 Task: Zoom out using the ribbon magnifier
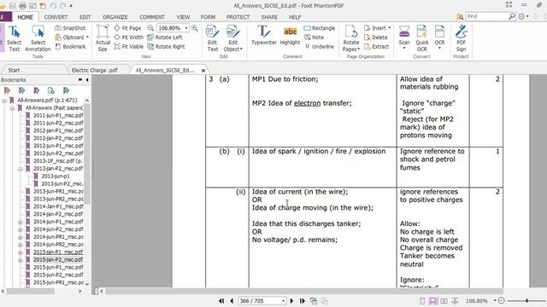(x=150, y=28)
